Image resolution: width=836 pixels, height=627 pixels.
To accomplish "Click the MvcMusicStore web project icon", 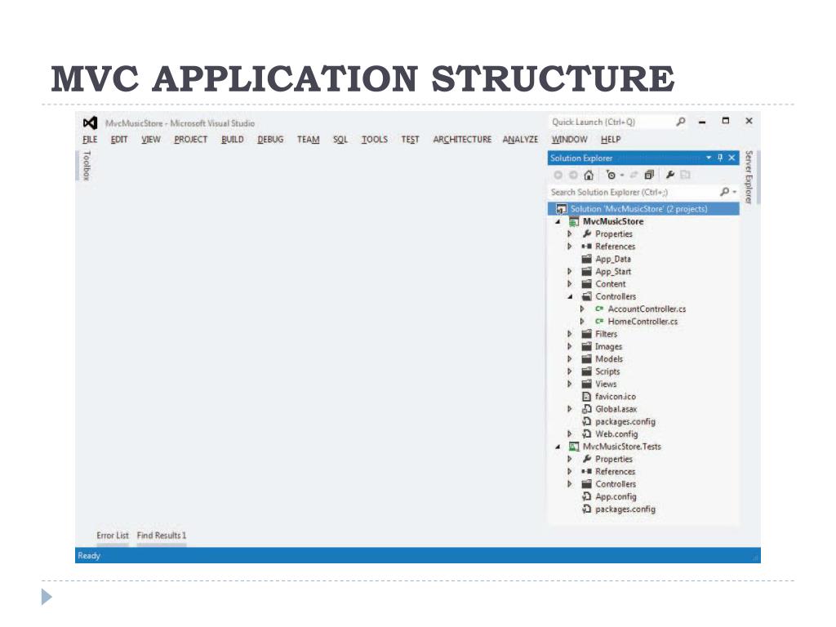I will click(574, 222).
